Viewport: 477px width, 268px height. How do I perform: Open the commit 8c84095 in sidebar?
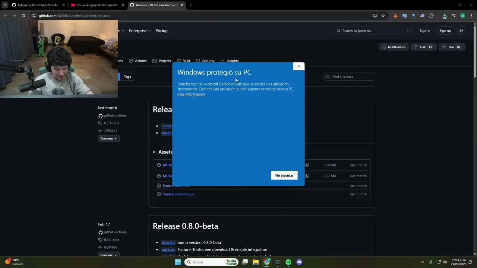pyautogui.click(x=111, y=247)
